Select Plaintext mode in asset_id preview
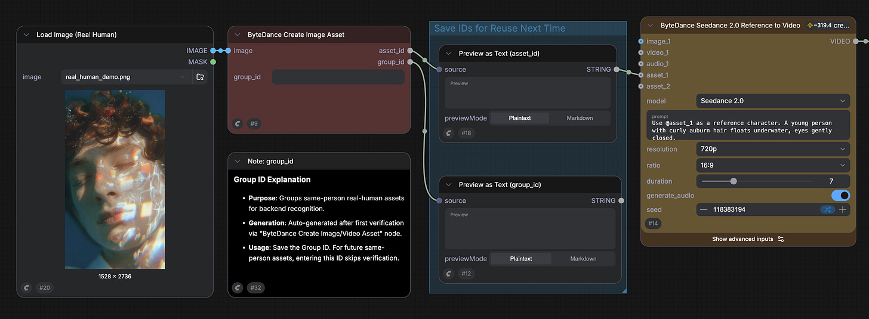 520,118
